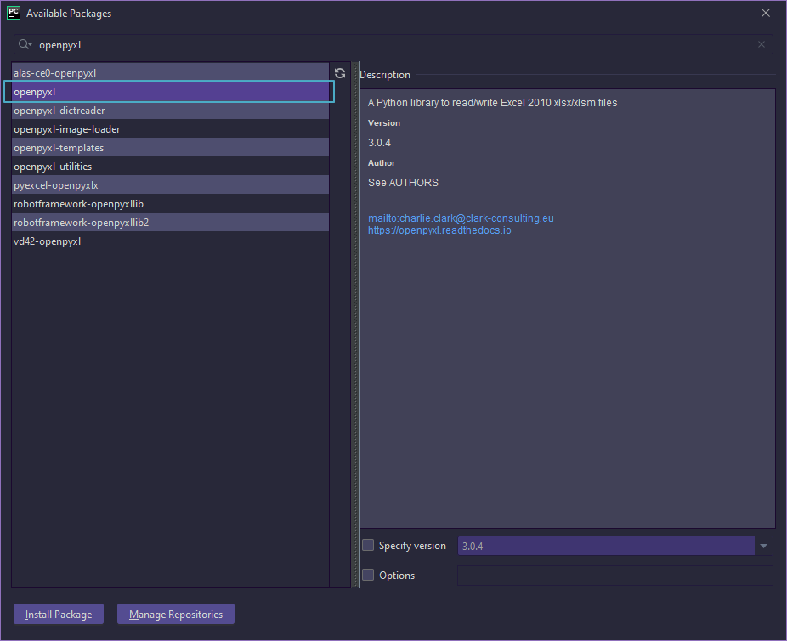Screen dimensions: 787x641
Task: Enable the Options checkbox
Action: point(368,575)
